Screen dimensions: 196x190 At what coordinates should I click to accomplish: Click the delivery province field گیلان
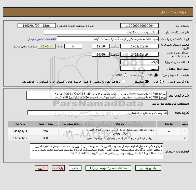(x=139, y=62)
